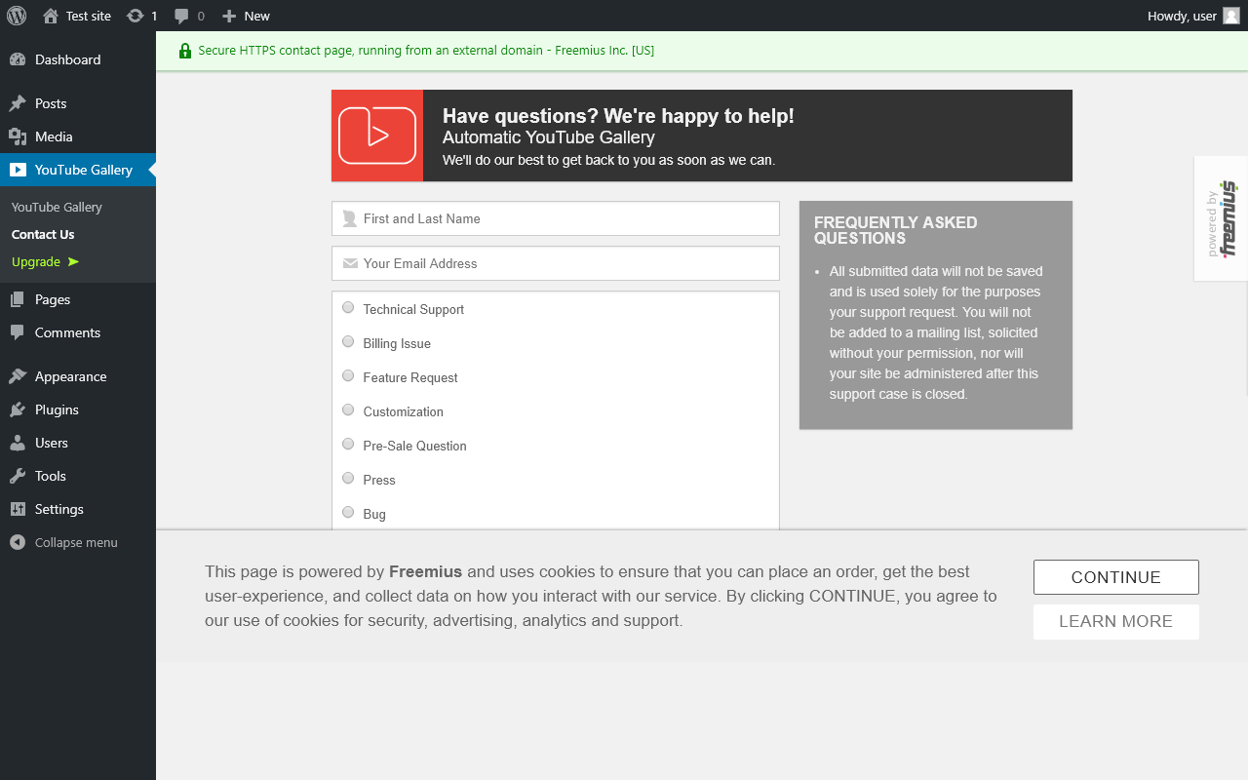Select the Bug radio option

pos(348,513)
